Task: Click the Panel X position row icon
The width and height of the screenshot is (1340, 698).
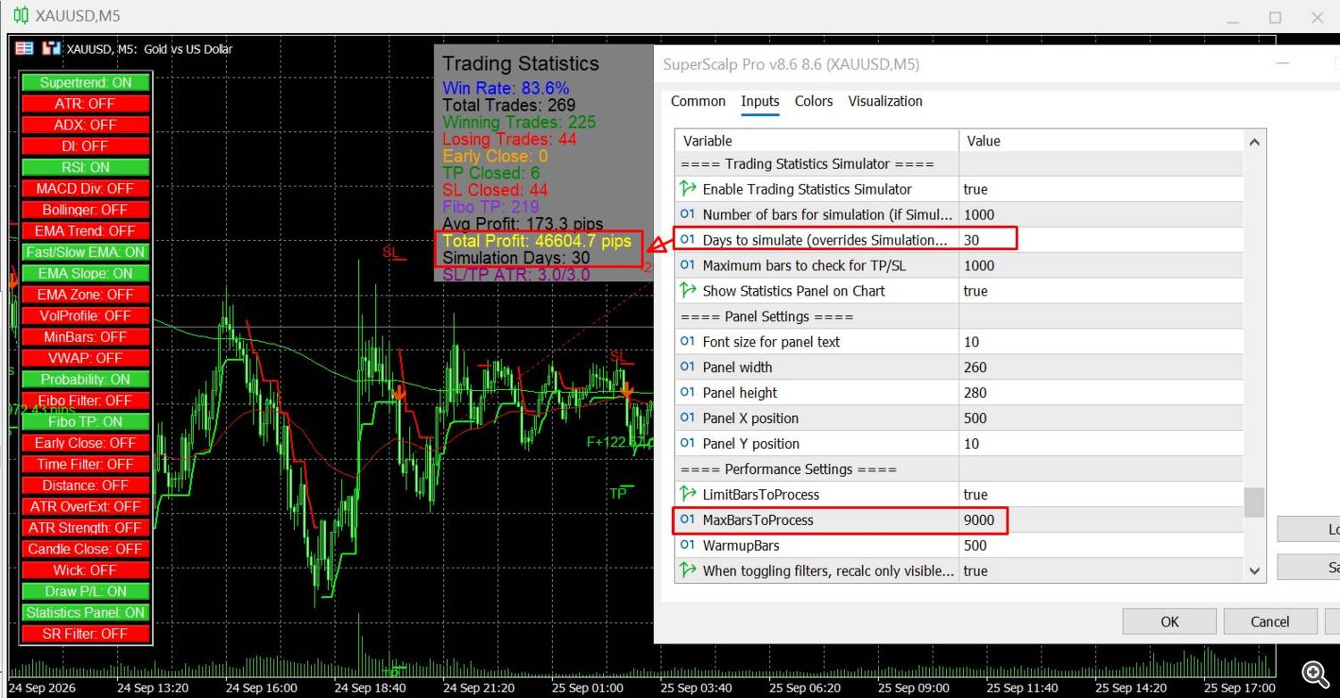Action: pos(688,418)
